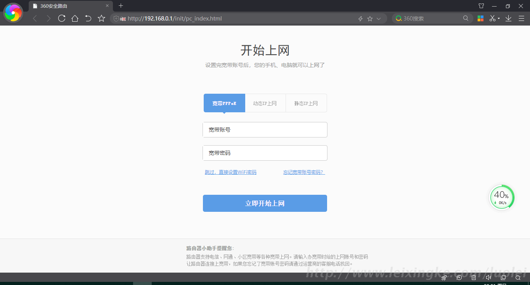Screen dimensions: 530x285
Task: Bookmark page with toolbar star icon
Action: point(101,18)
